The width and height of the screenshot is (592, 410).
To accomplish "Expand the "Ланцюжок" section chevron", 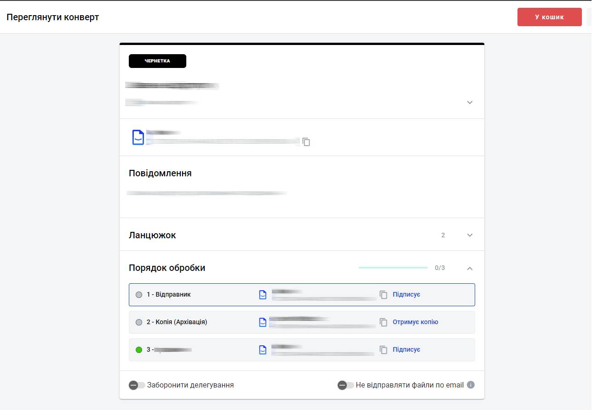I will coord(470,235).
